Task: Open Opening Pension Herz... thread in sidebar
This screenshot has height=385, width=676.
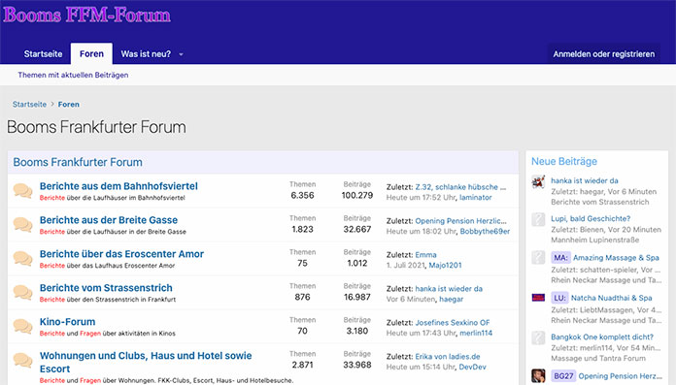Action: pos(620,376)
